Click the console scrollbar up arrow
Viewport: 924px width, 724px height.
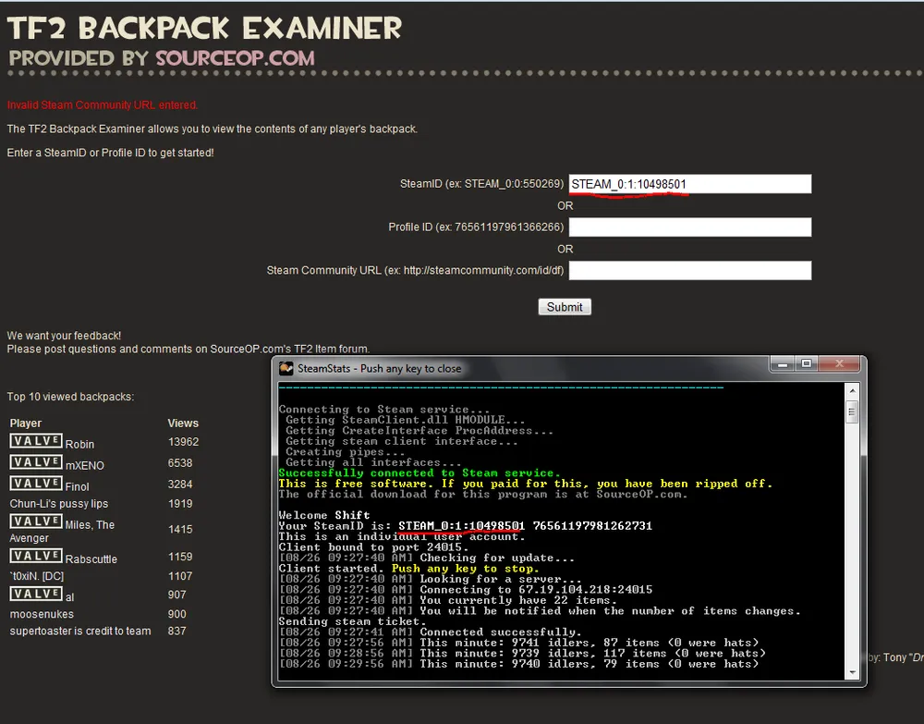(x=852, y=391)
